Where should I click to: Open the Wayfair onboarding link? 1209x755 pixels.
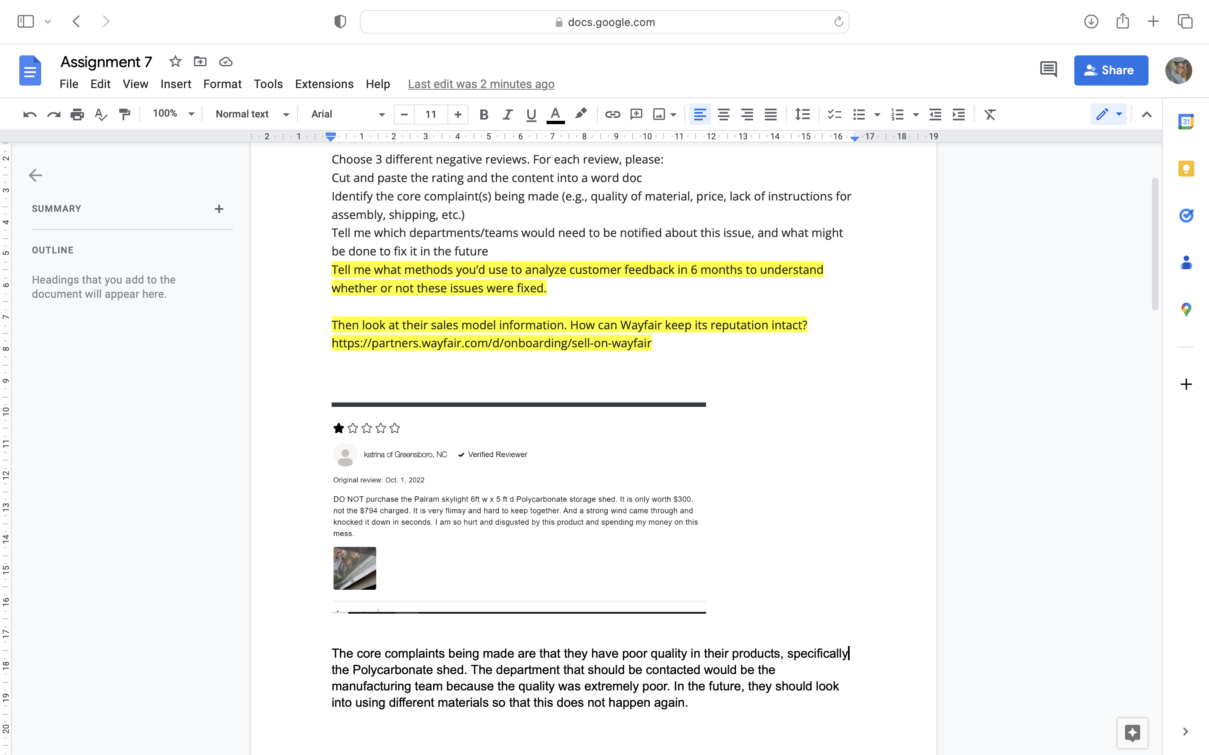pos(491,343)
